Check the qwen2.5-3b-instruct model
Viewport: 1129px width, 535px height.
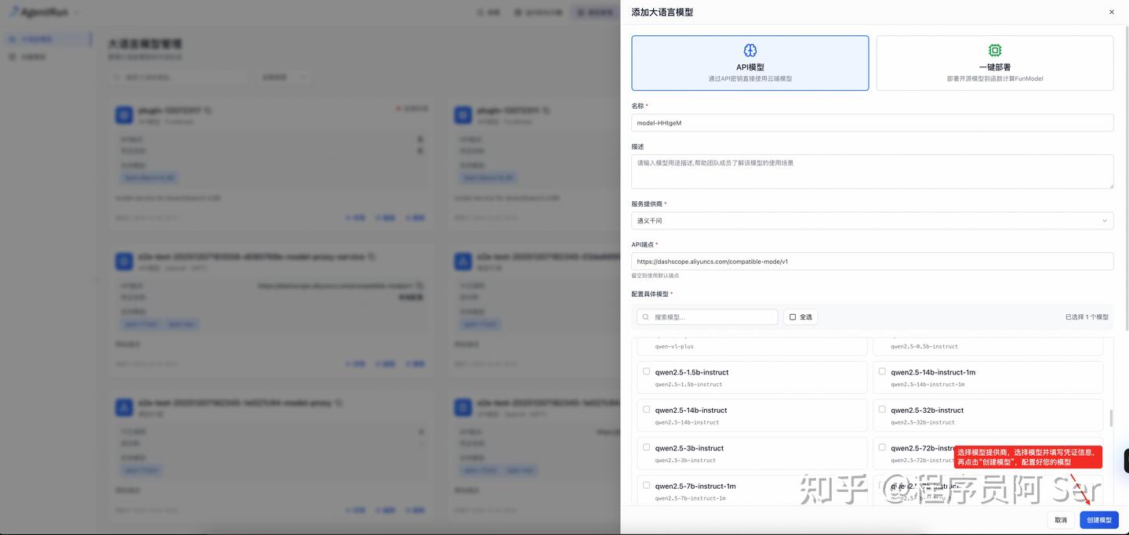[x=646, y=447]
